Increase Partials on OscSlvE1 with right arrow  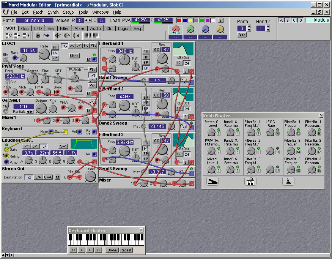(31, 112)
